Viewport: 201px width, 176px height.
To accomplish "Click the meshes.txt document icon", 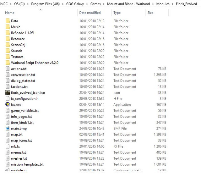I will coord(8,158).
